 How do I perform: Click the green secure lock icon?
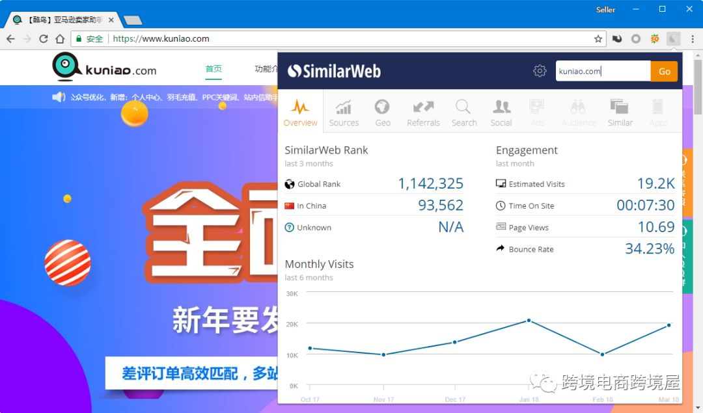pos(79,39)
